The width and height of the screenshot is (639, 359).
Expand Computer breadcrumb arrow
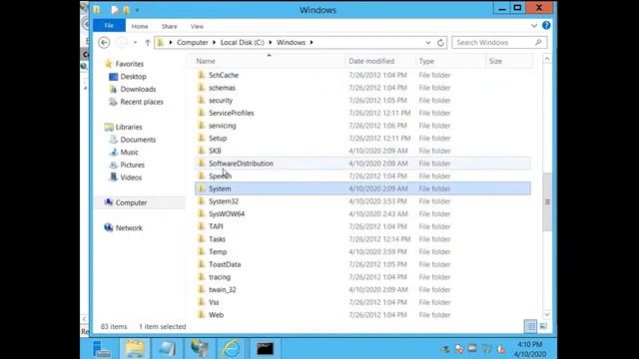[214, 42]
